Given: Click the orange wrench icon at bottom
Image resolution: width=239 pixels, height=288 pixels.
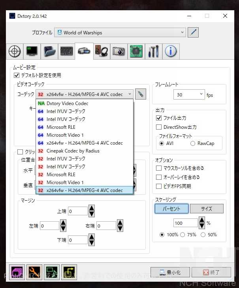Looking at the screenshot, I should click(x=34, y=272).
